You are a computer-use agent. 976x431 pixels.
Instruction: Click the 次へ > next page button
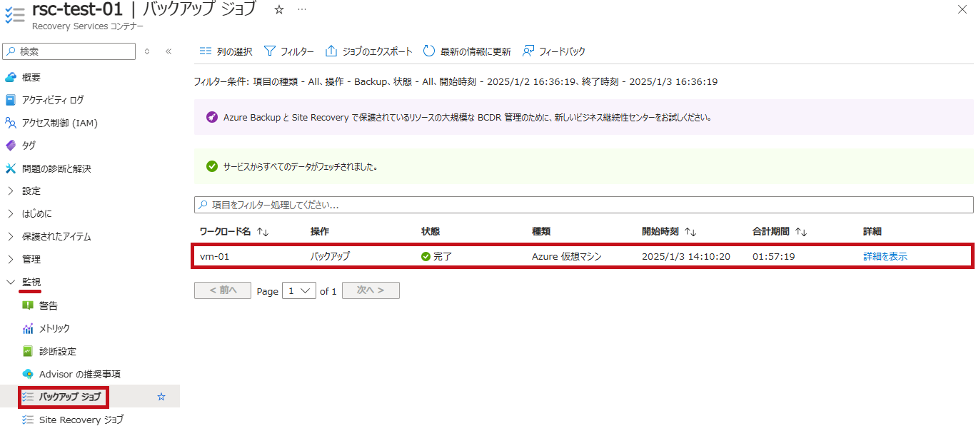371,290
